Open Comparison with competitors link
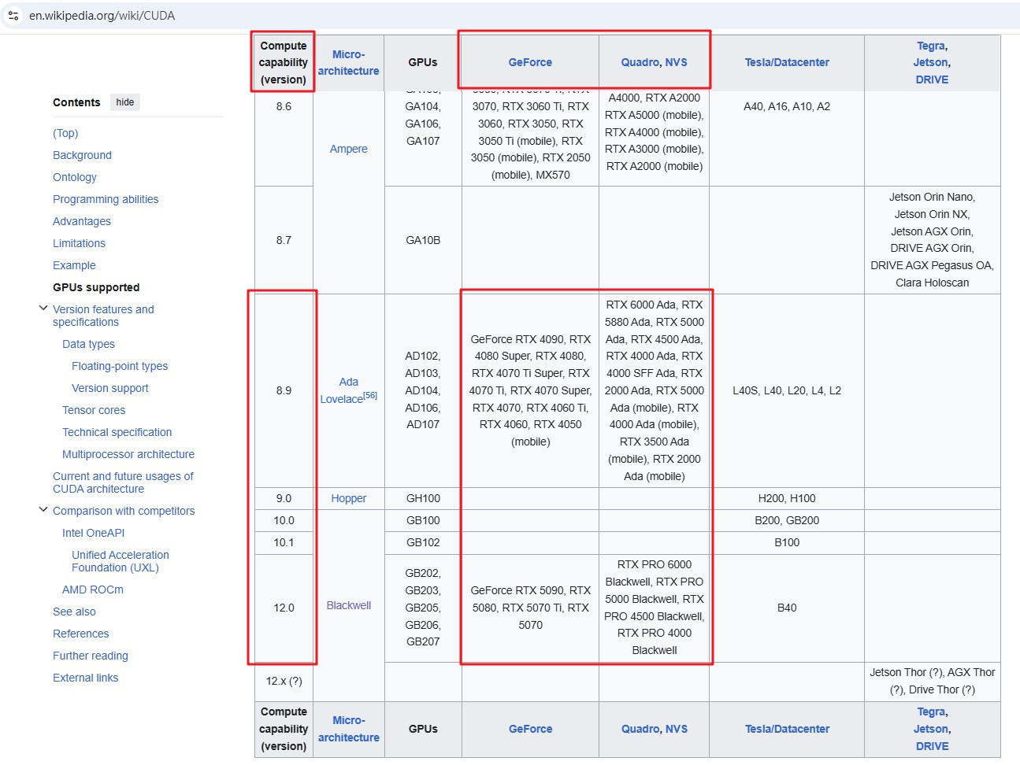The image size is (1020, 765). (x=124, y=511)
